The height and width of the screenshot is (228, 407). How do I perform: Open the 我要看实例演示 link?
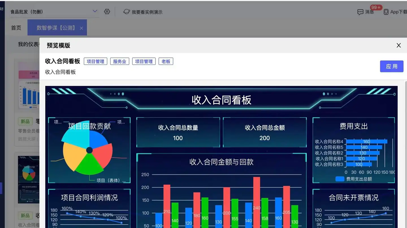pyautogui.click(x=147, y=12)
